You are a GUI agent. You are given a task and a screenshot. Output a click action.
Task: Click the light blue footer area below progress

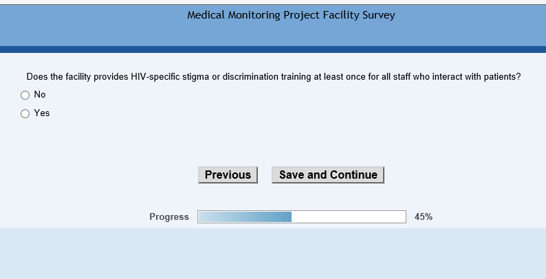click(273, 253)
